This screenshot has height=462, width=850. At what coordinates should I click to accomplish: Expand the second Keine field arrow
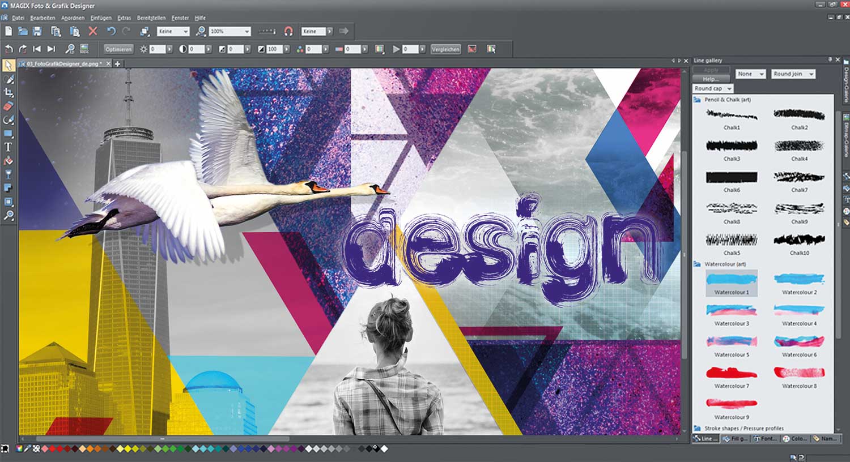click(330, 32)
